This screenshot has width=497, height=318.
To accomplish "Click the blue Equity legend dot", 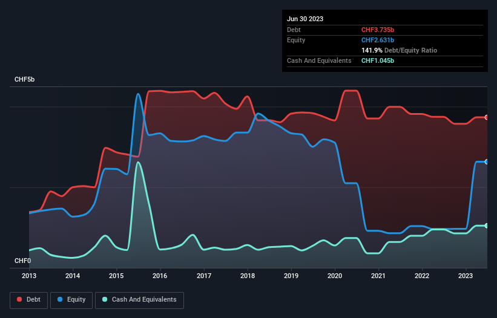I will (x=60, y=299).
